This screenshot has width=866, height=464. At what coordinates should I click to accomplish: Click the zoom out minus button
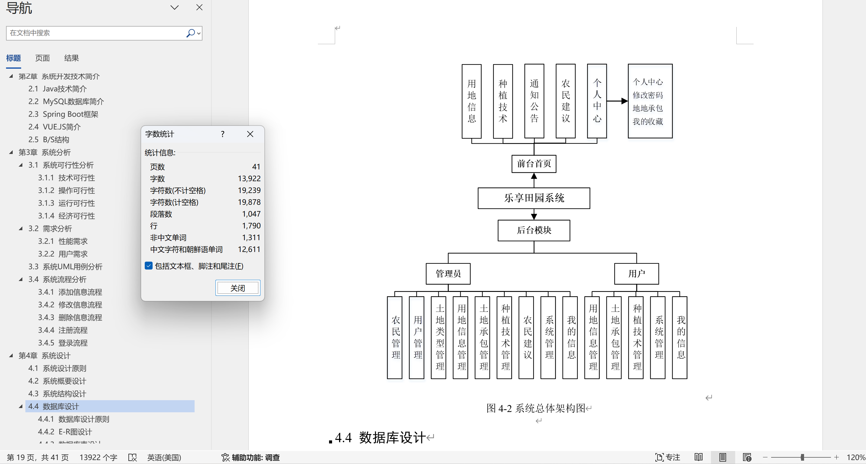point(765,457)
